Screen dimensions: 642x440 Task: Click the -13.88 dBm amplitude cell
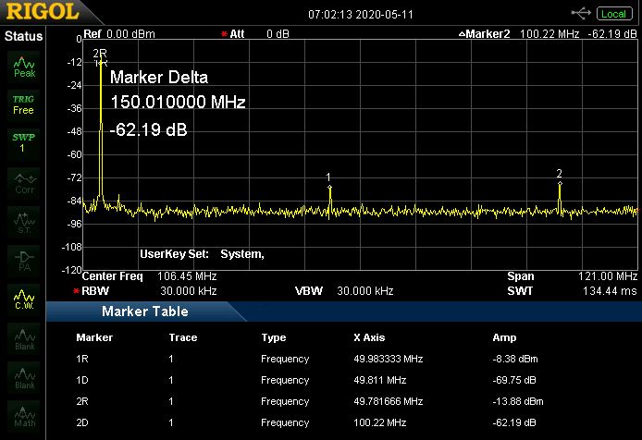(x=518, y=401)
